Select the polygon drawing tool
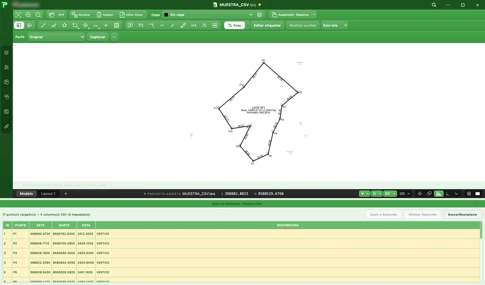The width and height of the screenshot is (485, 285). click(x=64, y=25)
